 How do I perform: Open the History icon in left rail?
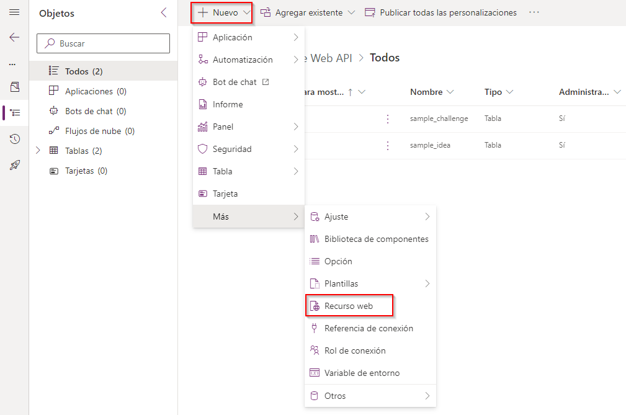[15, 139]
